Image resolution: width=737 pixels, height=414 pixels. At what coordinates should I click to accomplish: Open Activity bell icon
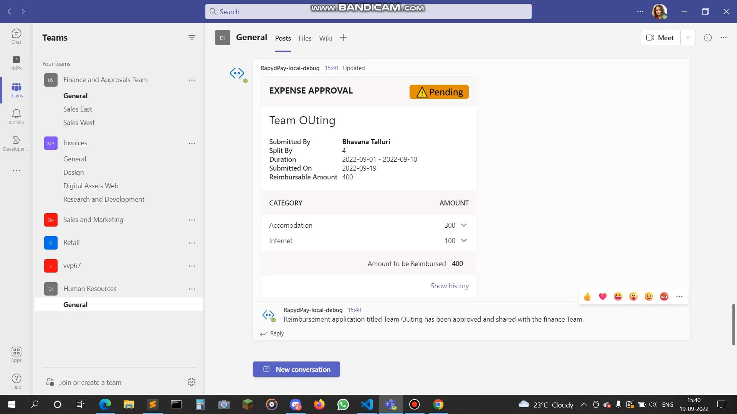16,117
